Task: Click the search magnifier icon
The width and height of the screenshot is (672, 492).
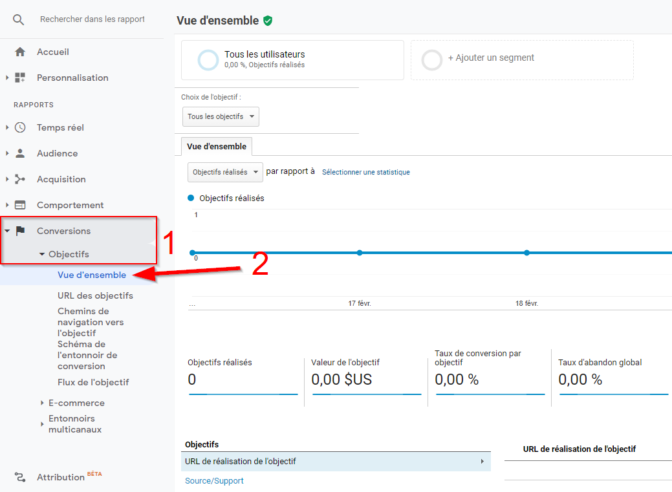Action: pos(19,19)
